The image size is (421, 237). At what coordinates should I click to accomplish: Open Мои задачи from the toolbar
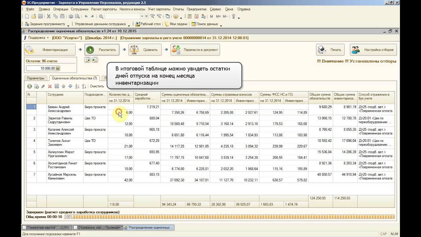pos(176,24)
